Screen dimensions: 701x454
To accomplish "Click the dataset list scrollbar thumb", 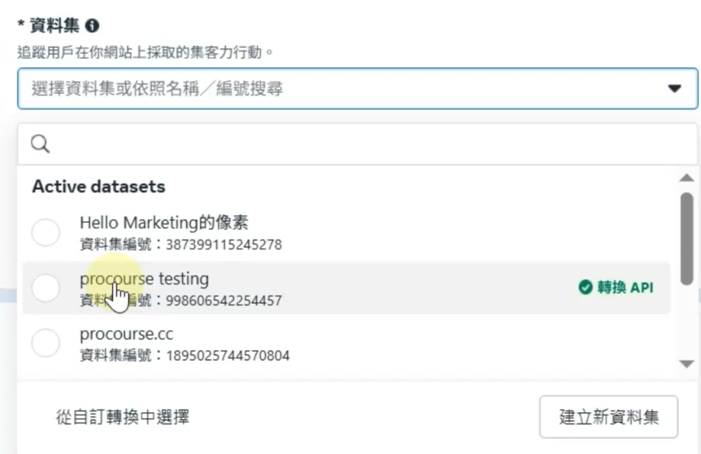I will click(x=686, y=238).
